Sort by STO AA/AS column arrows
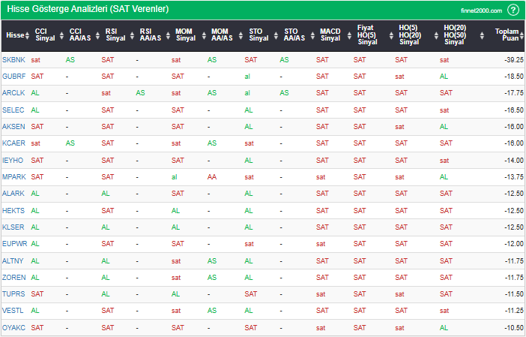 point(312,35)
